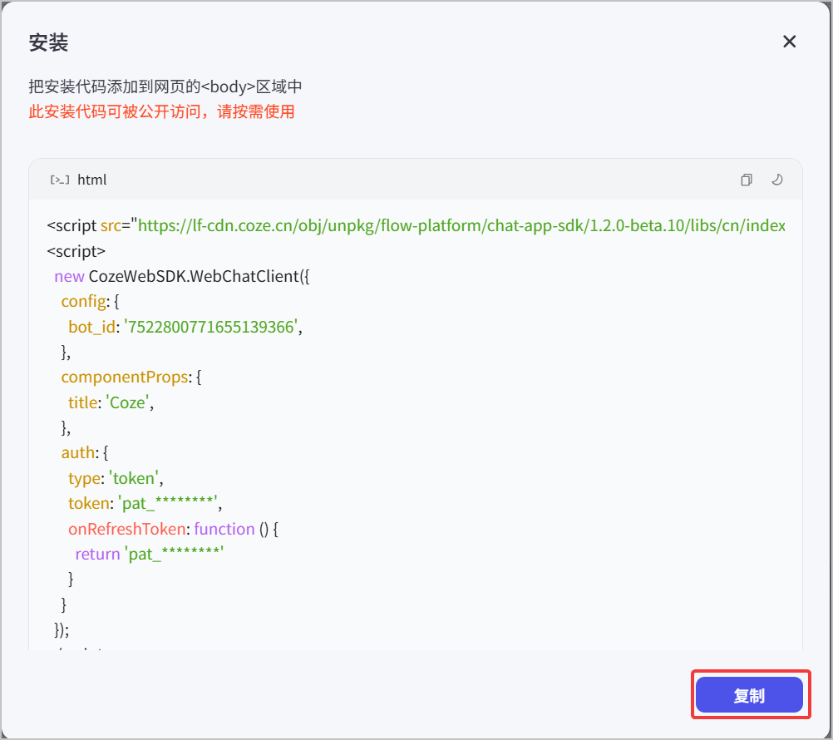This screenshot has height=740, width=833.
Task: Click the componentProps key
Action: (x=125, y=377)
